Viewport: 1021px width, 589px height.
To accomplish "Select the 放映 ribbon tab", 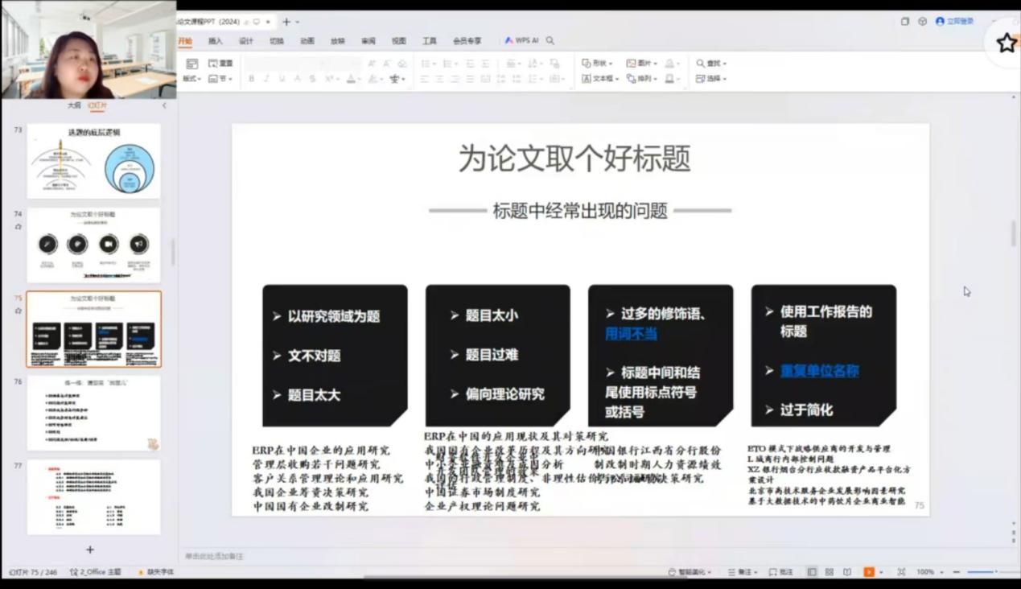I will (x=338, y=41).
